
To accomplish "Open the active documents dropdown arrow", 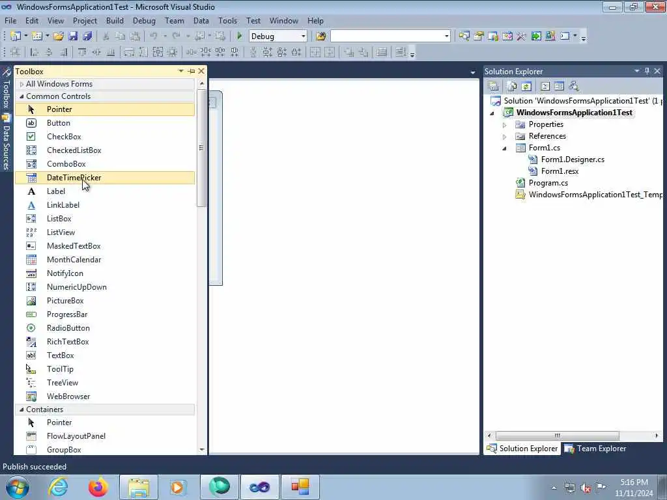I will [x=473, y=73].
